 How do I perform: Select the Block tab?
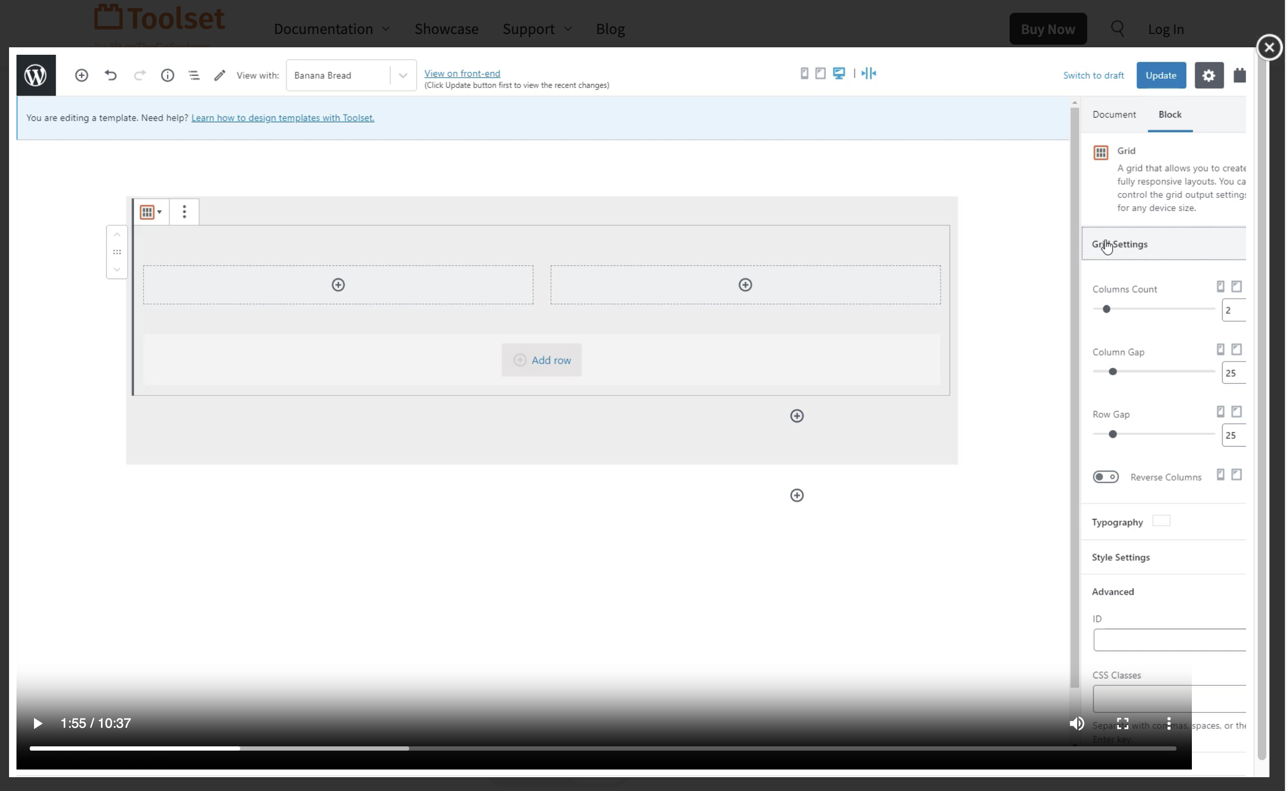coord(1170,114)
